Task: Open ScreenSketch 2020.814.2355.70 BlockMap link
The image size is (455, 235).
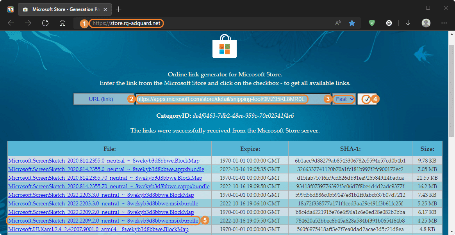Action: [105, 178]
